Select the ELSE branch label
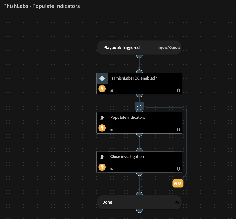The image size is (236, 219). click(x=178, y=184)
